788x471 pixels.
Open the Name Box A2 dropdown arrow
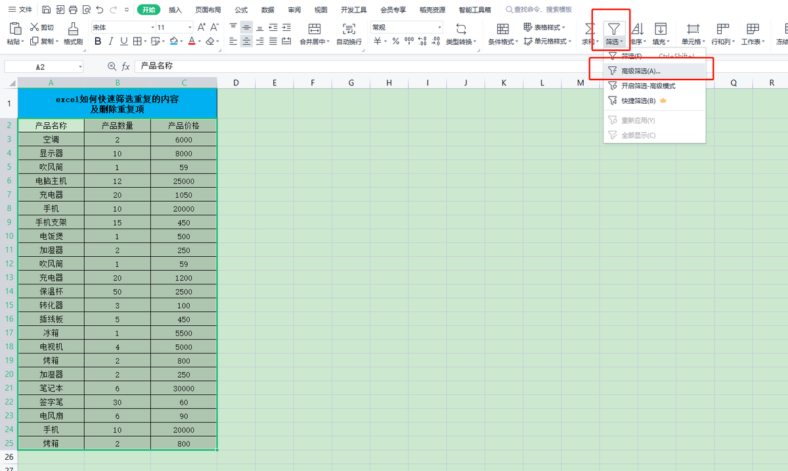(x=80, y=67)
